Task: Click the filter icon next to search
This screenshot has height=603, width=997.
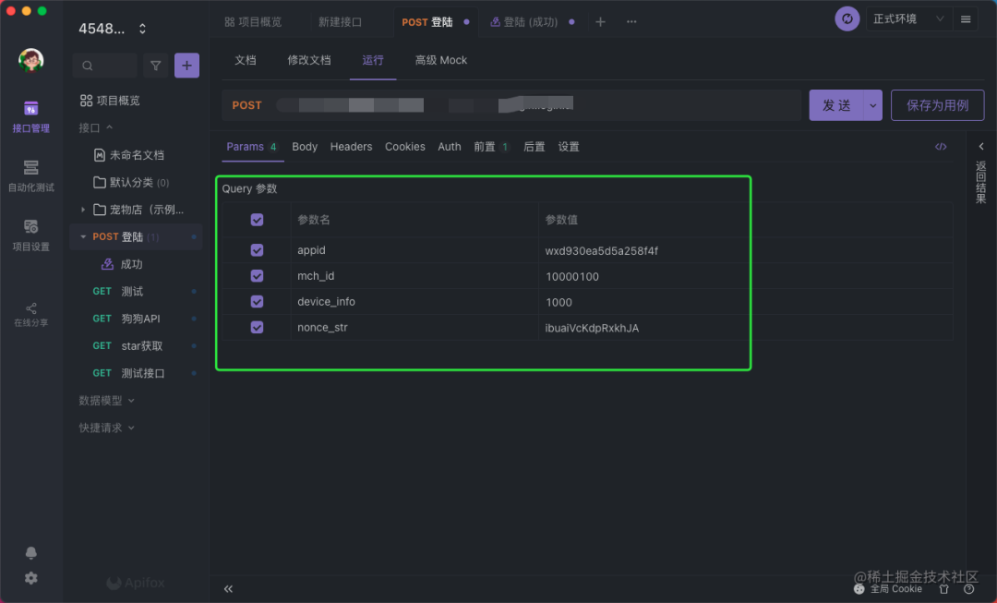Action: tap(155, 66)
